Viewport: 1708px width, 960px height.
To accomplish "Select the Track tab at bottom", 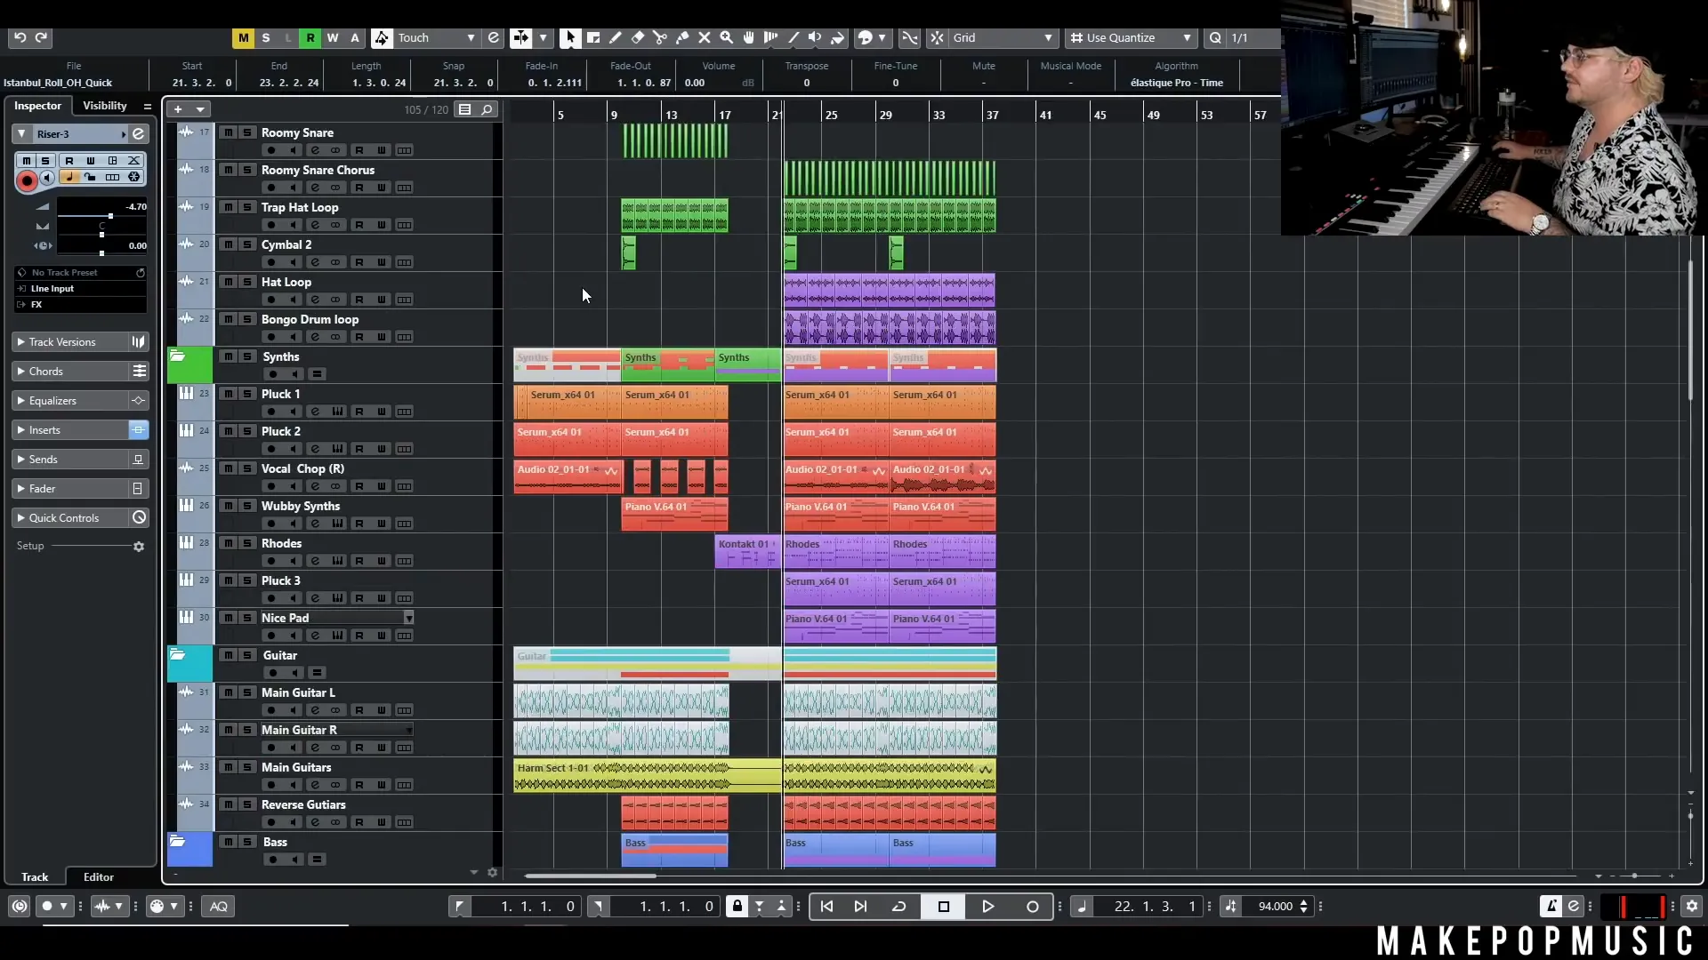I will 35,876.
